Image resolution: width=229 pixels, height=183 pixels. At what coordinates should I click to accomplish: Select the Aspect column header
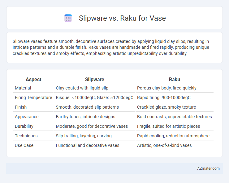click(x=33, y=79)
